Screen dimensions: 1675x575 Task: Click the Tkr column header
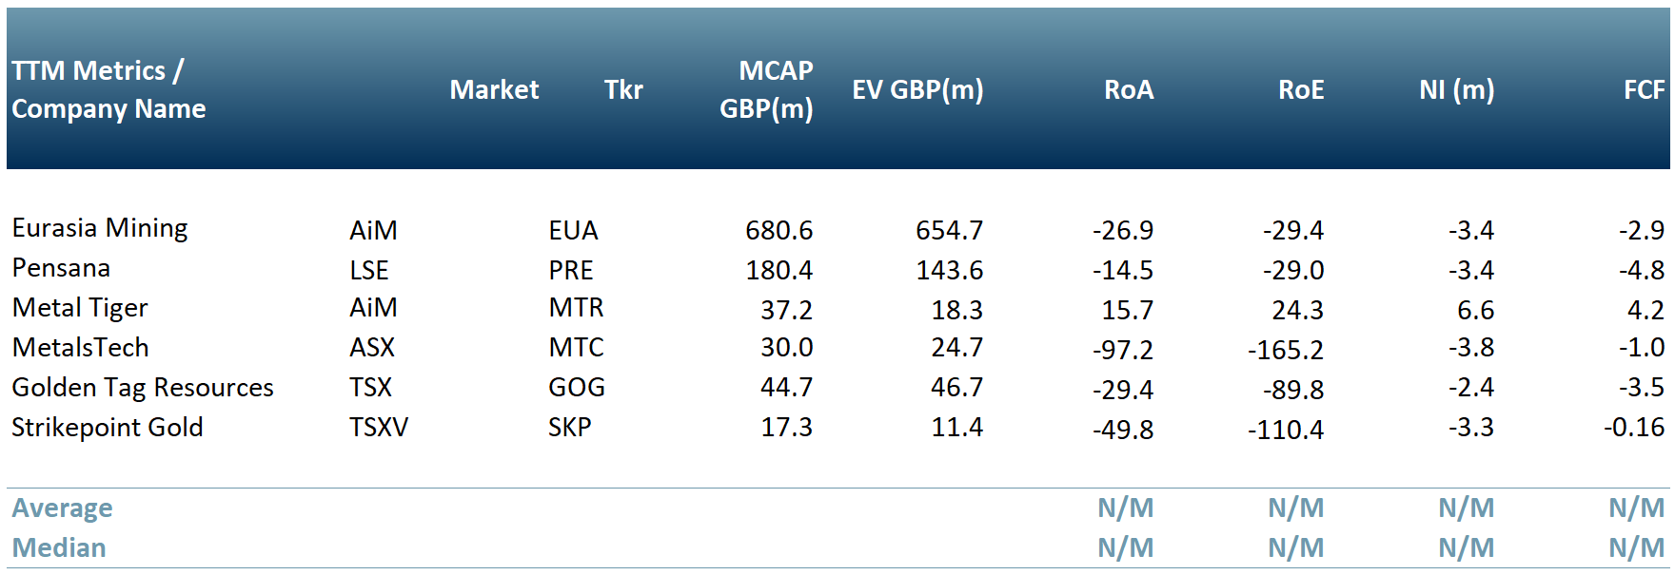(623, 89)
